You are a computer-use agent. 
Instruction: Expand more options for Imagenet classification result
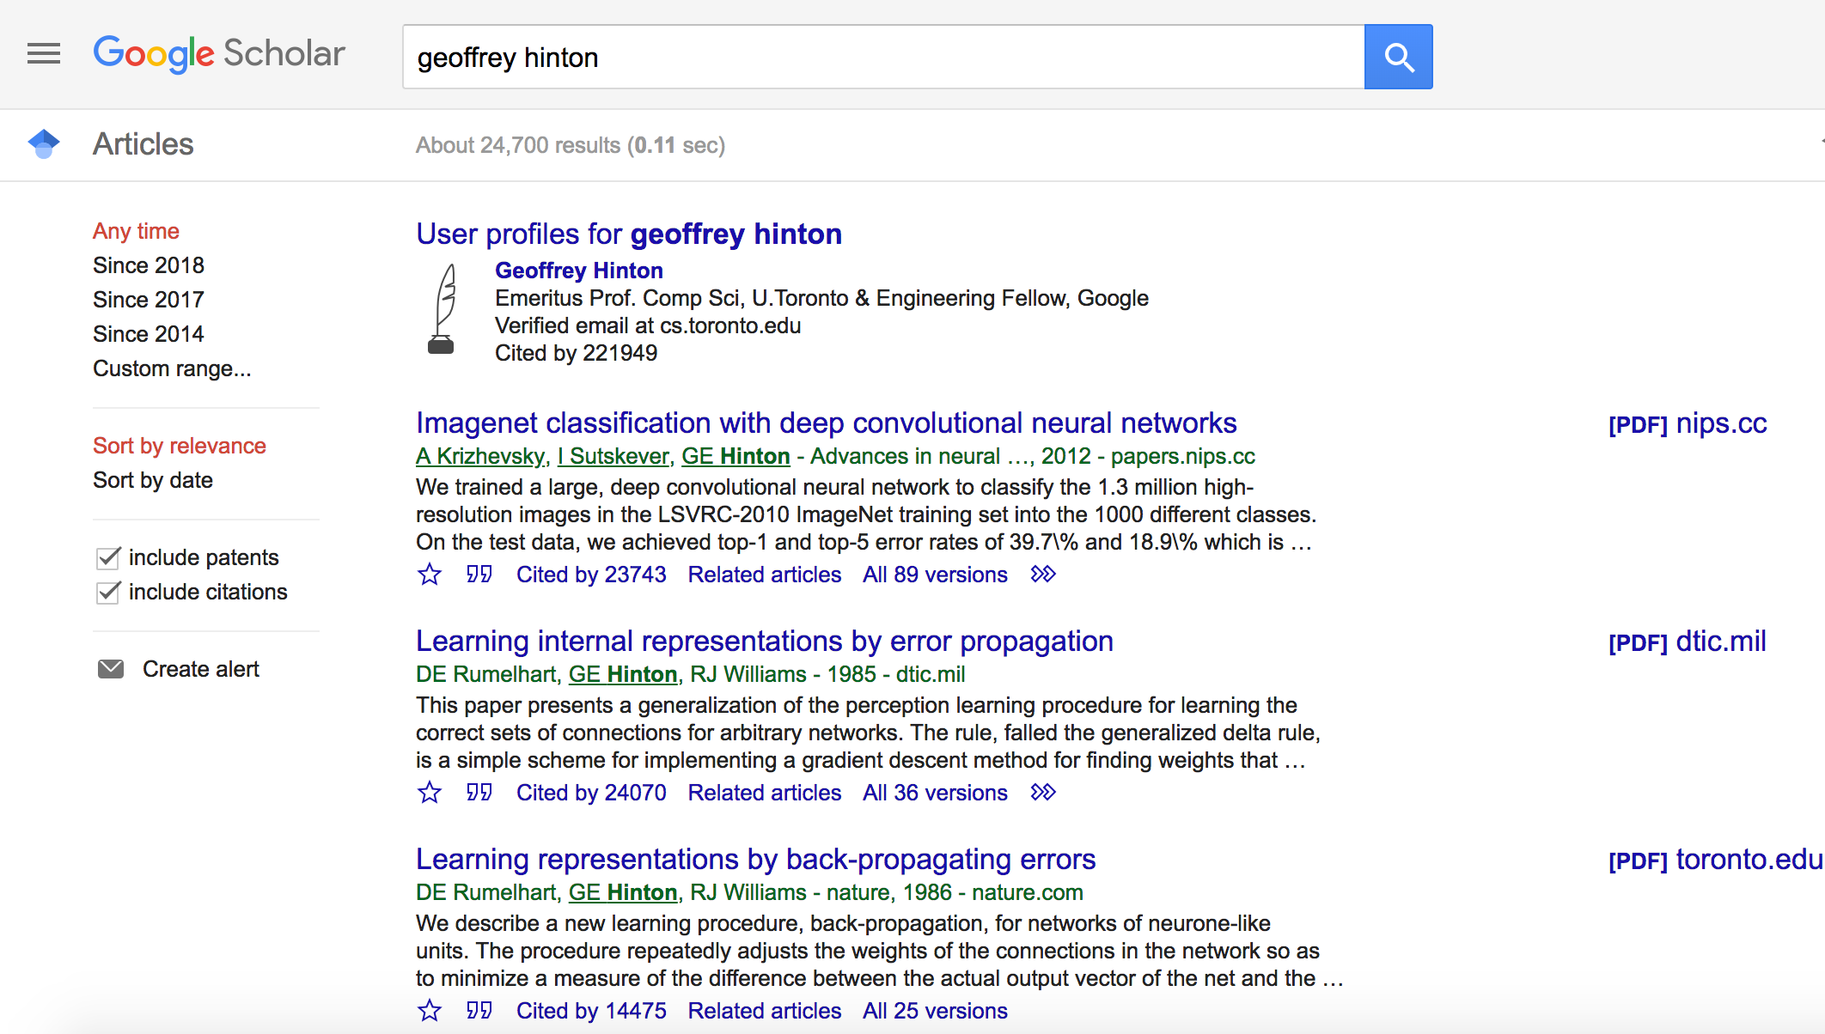(x=1043, y=575)
